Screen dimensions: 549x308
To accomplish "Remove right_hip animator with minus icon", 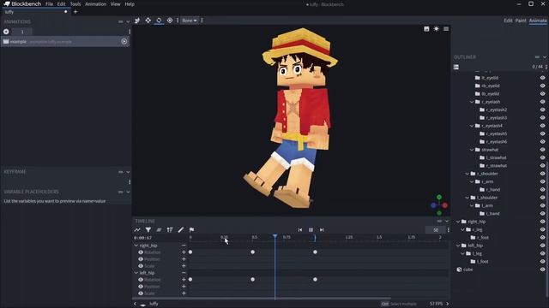I will 184,246.
